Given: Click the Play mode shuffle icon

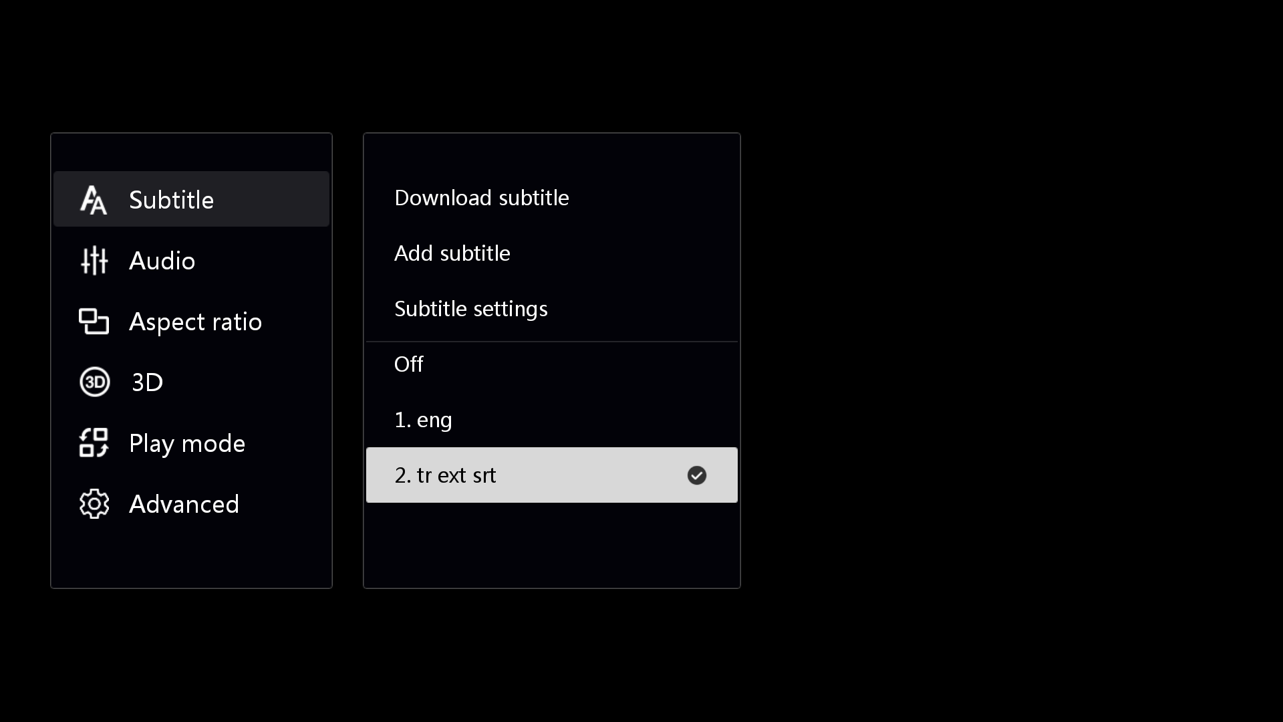Looking at the screenshot, I should (94, 443).
